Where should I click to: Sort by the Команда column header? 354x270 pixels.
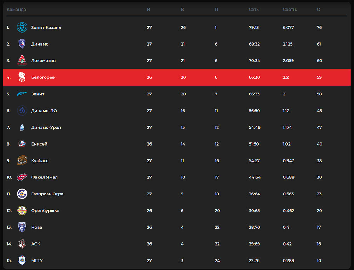16,10
